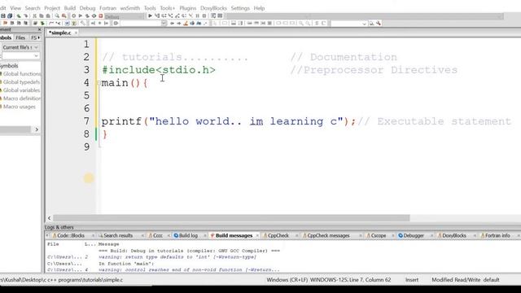Open the Replace tool icon
The width and height of the screenshot is (521, 293).
[x=63, y=15]
